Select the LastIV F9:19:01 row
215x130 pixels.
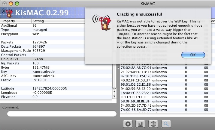56,80
